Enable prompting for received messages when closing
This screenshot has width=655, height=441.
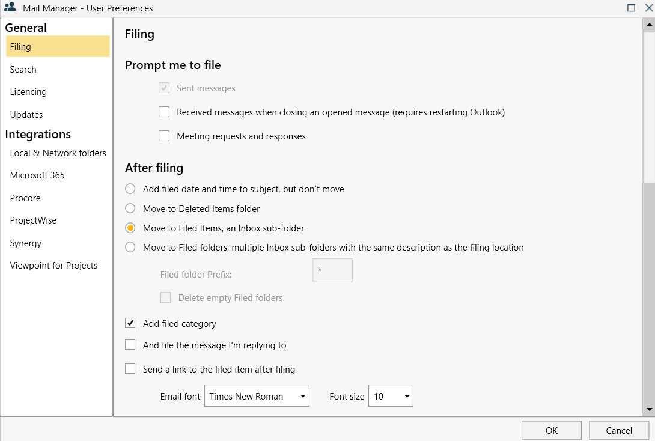164,112
